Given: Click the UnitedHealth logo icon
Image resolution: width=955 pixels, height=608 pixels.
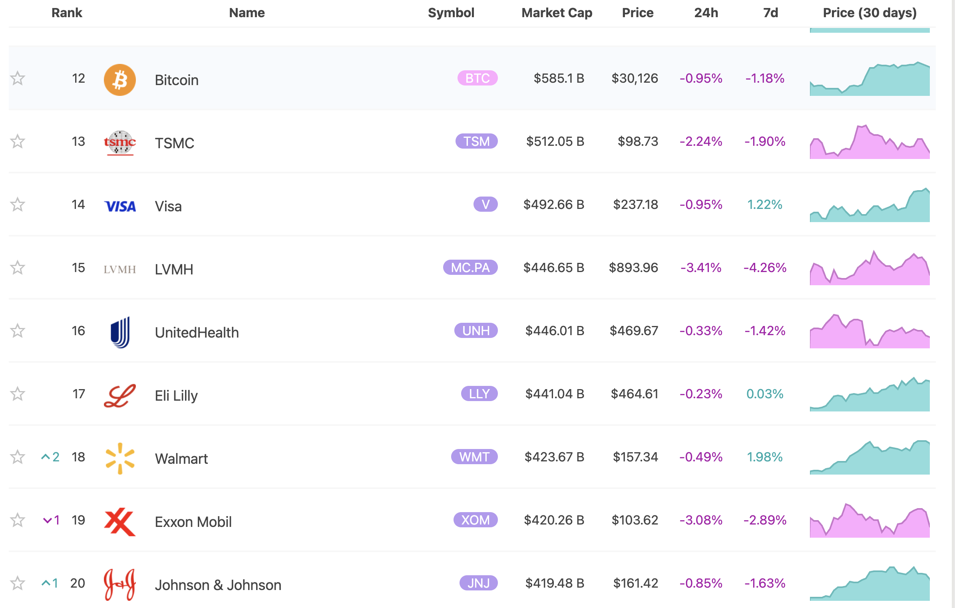Looking at the screenshot, I should (x=119, y=332).
